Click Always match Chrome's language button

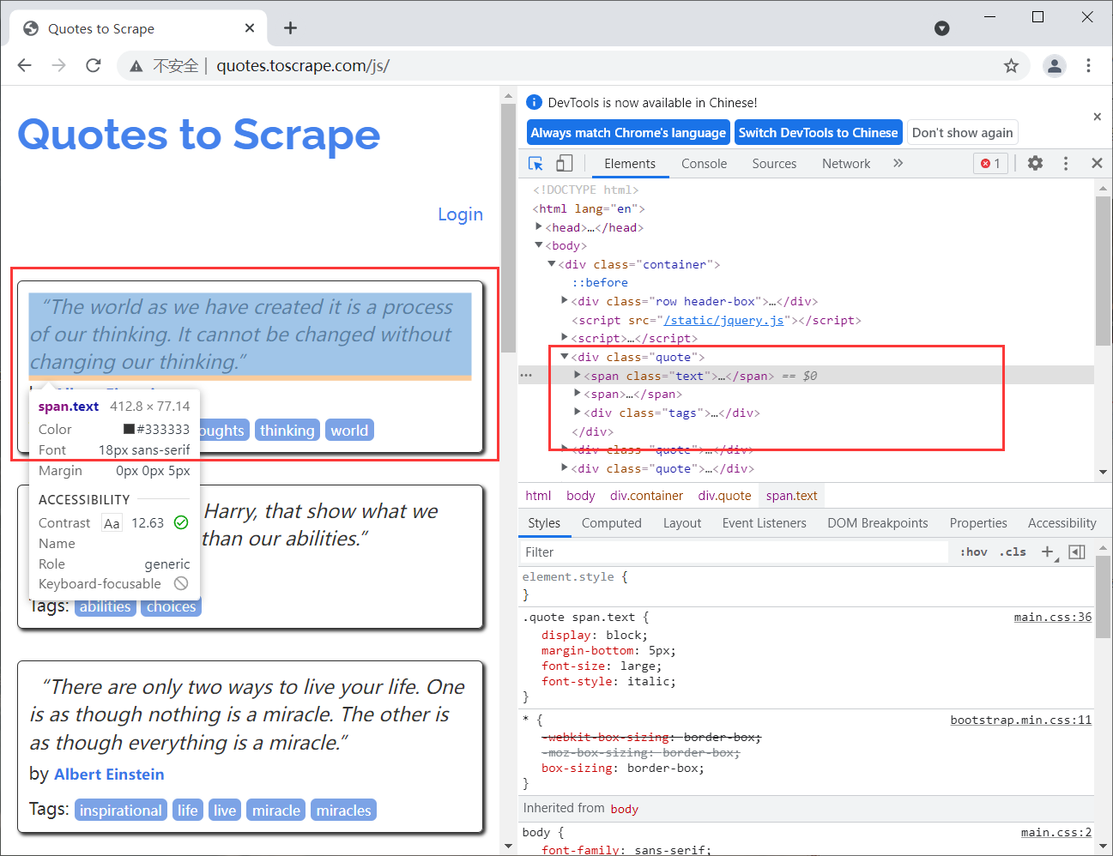pos(628,133)
